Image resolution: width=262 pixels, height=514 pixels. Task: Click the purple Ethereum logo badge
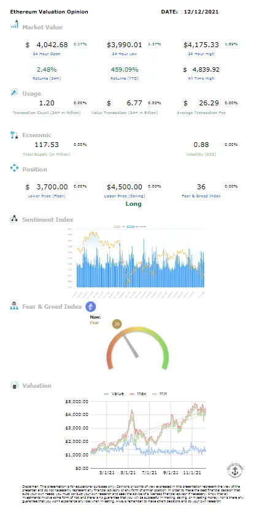(x=91, y=307)
